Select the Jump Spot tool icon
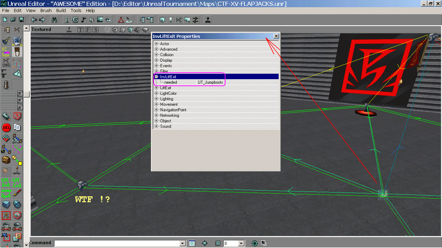Image resolution: width=442 pixels, height=248 pixels. (6, 193)
